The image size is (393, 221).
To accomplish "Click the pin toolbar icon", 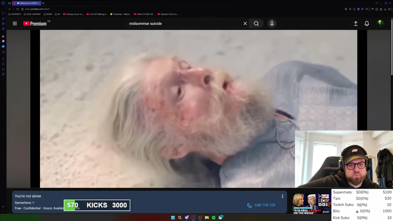I will pyautogui.click(x=350, y=9).
